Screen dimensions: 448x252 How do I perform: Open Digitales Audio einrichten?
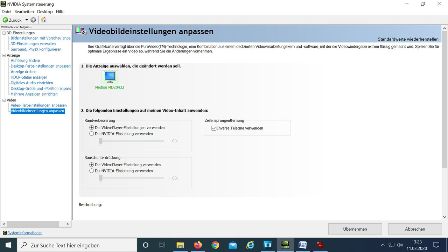pos(32,83)
